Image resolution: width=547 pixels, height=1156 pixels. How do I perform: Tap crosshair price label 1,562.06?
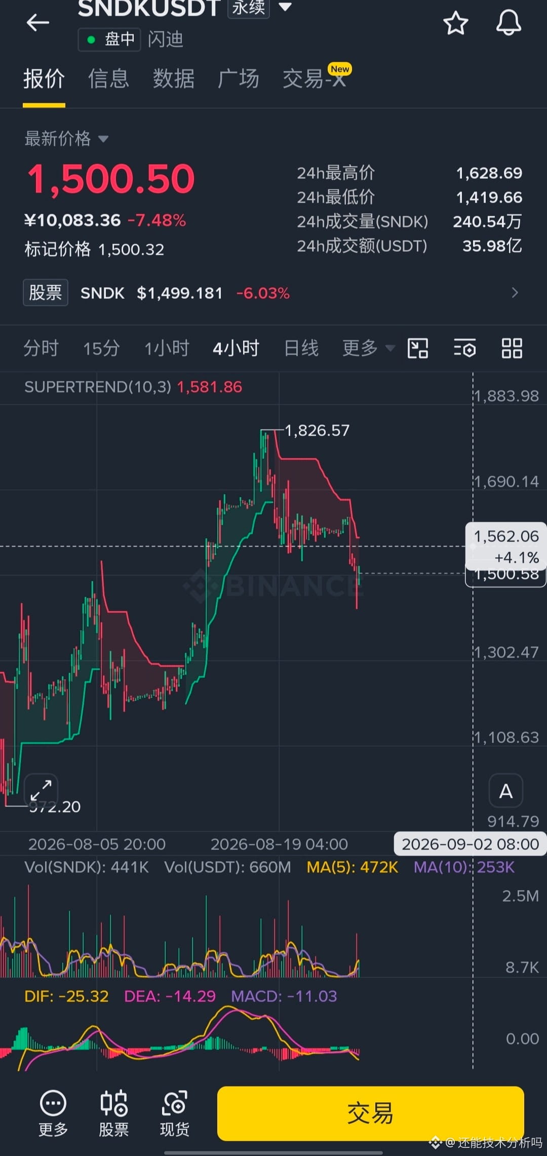coord(506,536)
